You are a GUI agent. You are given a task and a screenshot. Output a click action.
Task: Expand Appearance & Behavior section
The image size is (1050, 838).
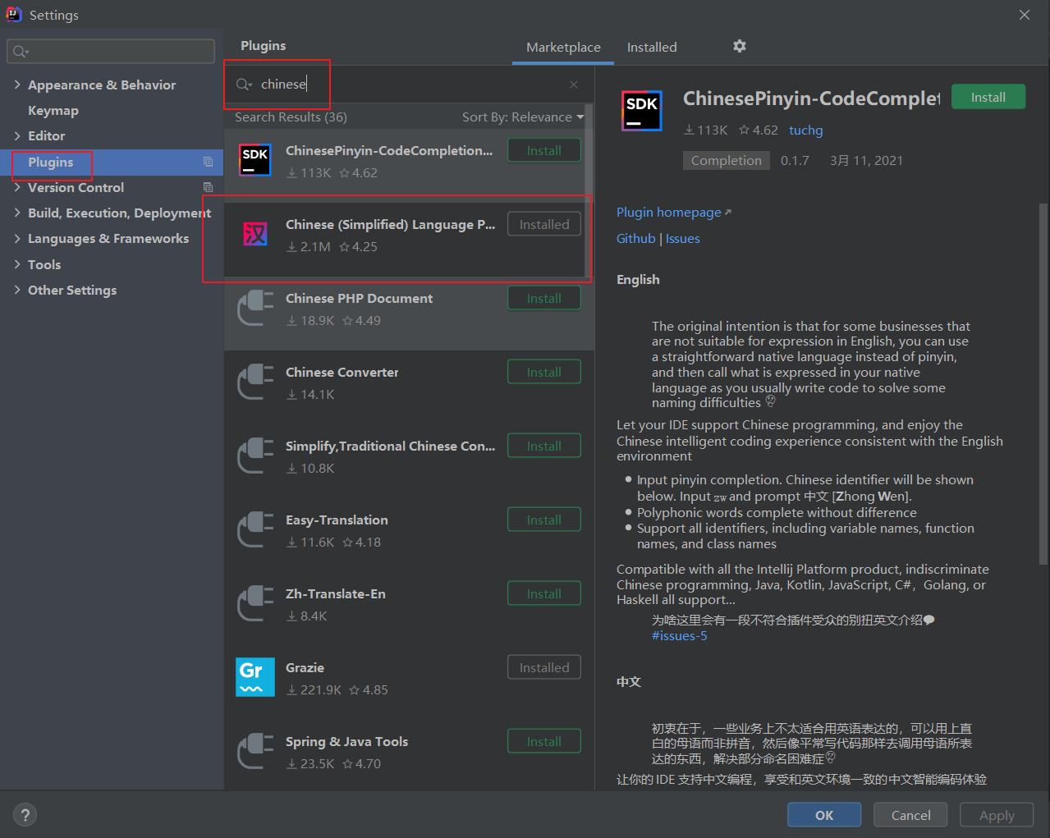[17, 85]
